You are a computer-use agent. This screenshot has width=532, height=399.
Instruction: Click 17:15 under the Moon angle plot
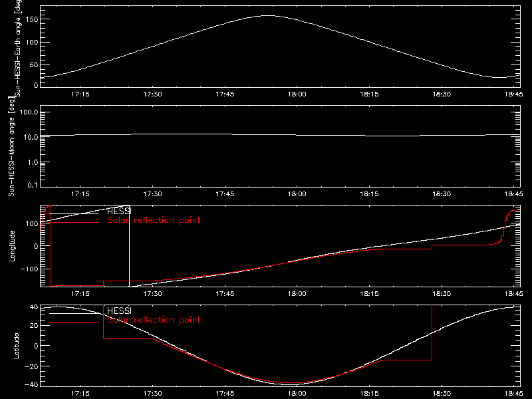80,194
